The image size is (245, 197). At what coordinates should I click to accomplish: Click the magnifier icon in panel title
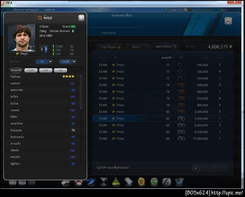(40, 18)
